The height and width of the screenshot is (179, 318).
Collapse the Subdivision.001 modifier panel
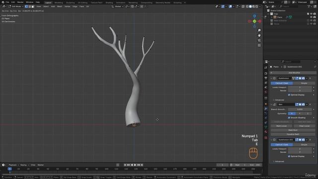tap(271, 140)
